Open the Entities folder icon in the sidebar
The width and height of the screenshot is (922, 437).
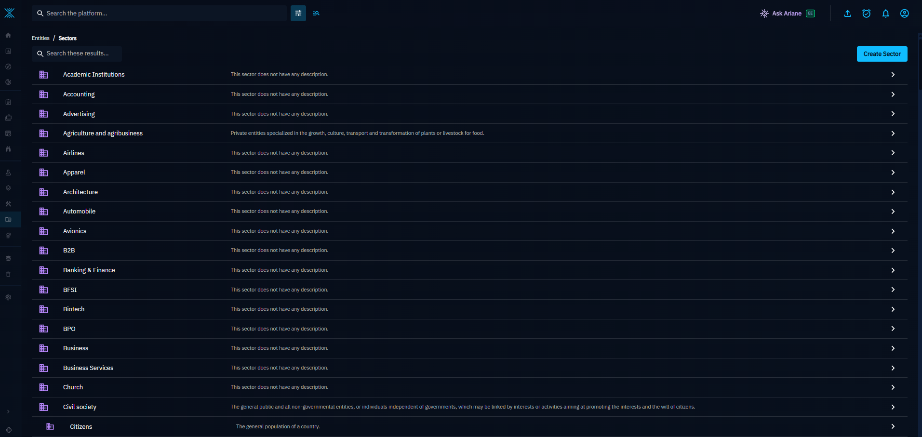pyautogui.click(x=8, y=219)
